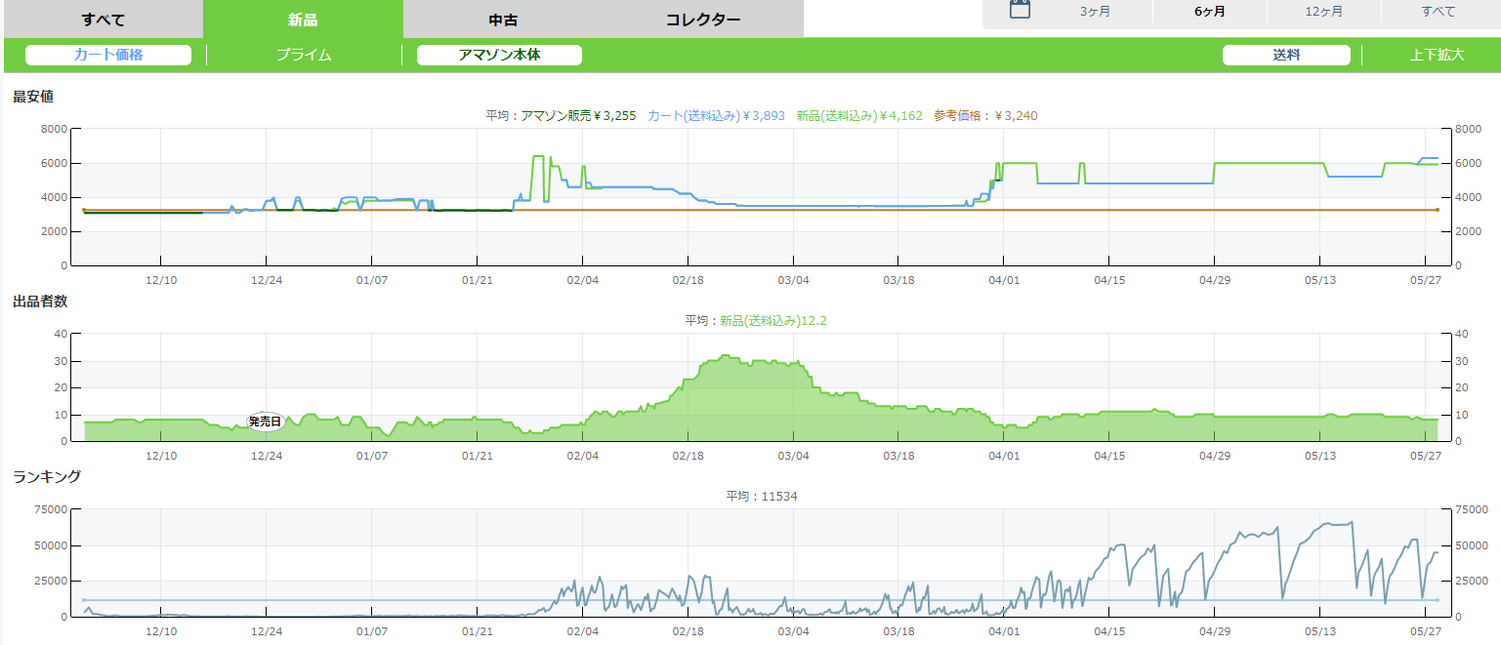Click the 参考価格 legend entry
The height and width of the screenshot is (645, 1501).
click(985, 115)
